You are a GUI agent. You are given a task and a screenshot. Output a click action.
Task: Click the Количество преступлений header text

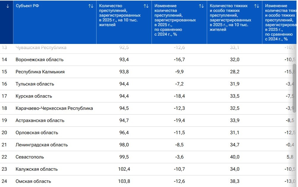[x=120, y=15]
